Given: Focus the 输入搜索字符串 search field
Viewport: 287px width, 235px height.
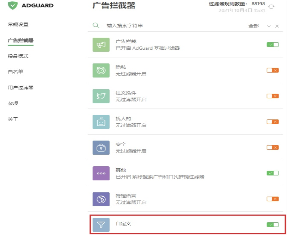Looking at the screenshot, I should (x=125, y=25).
